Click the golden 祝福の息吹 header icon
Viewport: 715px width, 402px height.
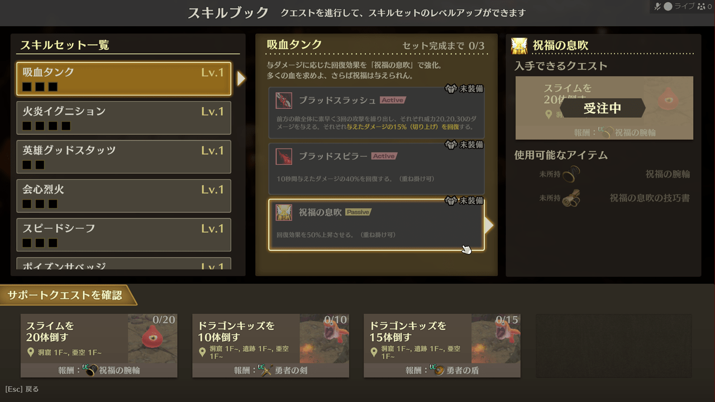[519, 46]
